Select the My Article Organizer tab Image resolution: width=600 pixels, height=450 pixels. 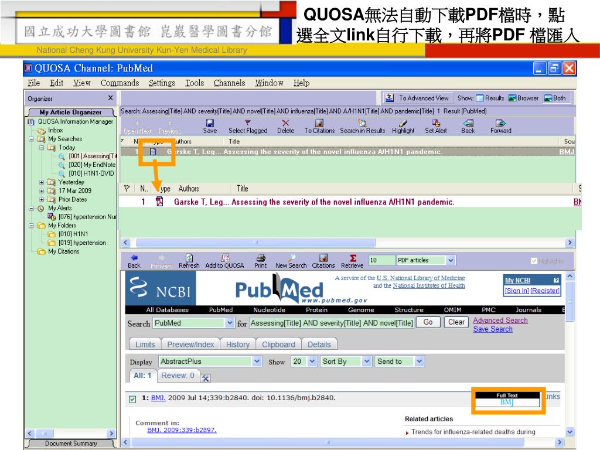point(70,112)
